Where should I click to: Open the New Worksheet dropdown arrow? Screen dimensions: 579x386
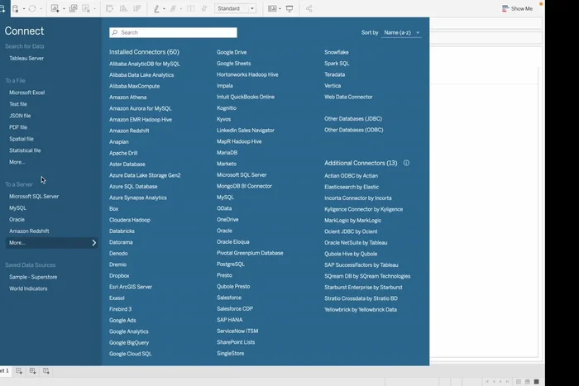64,8
